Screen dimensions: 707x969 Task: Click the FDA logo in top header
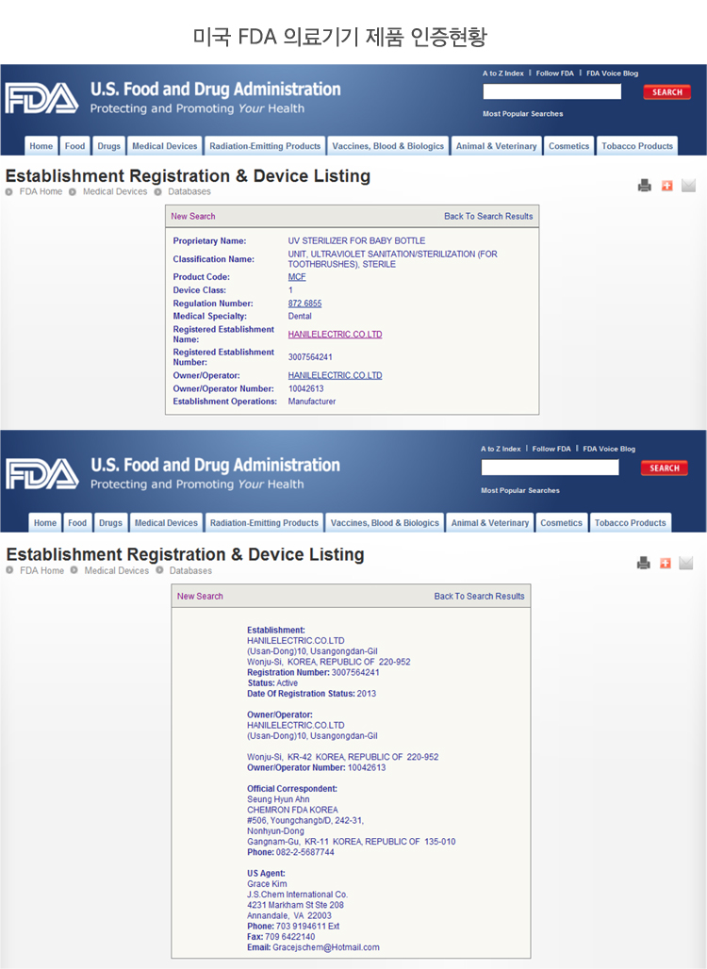42,99
